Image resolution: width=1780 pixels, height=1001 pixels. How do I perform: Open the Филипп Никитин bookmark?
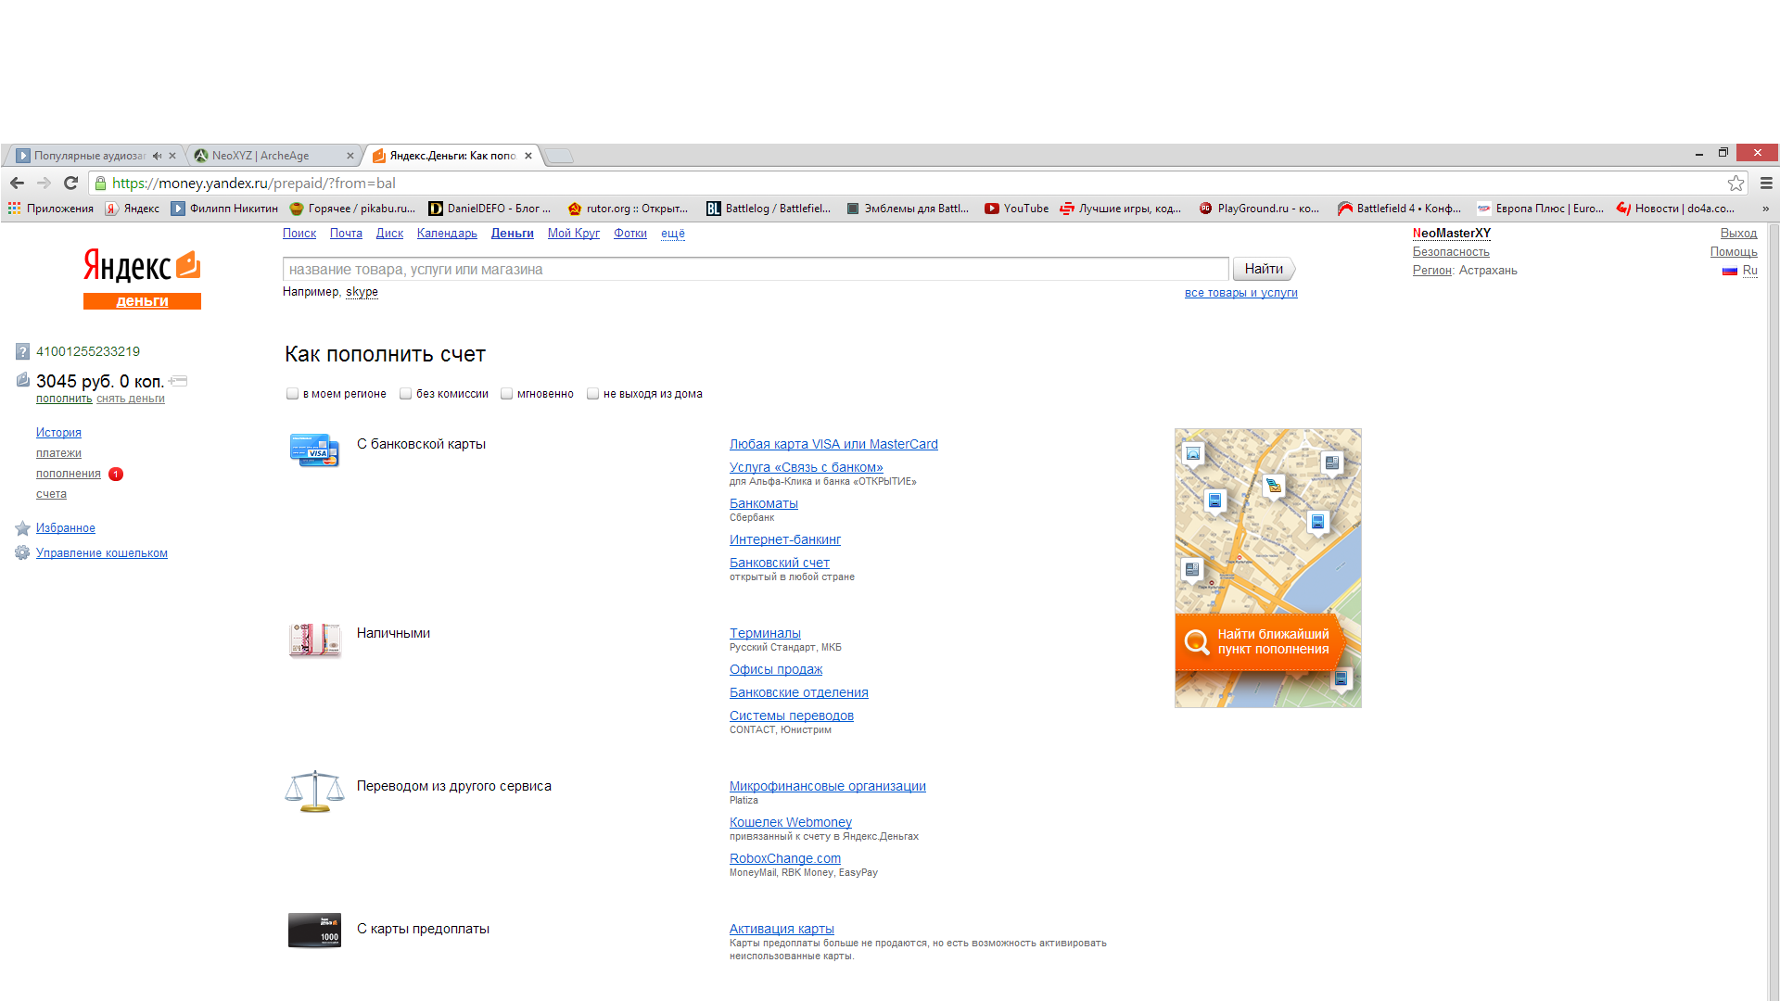(224, 209)
